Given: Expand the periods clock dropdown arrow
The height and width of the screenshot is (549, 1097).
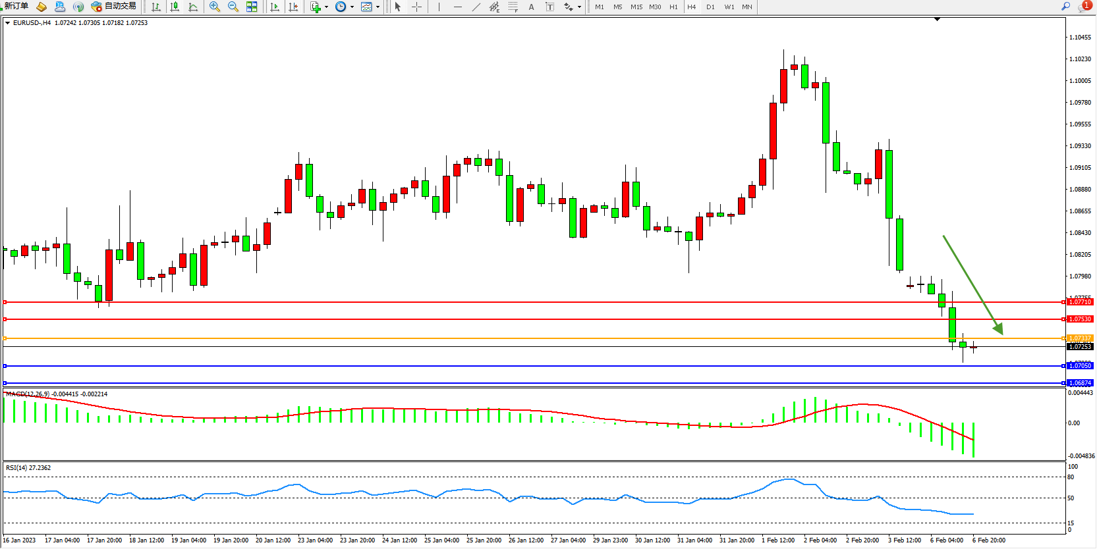Looking at the screenshot, I should pyautogui.click(x=352, y=7).
